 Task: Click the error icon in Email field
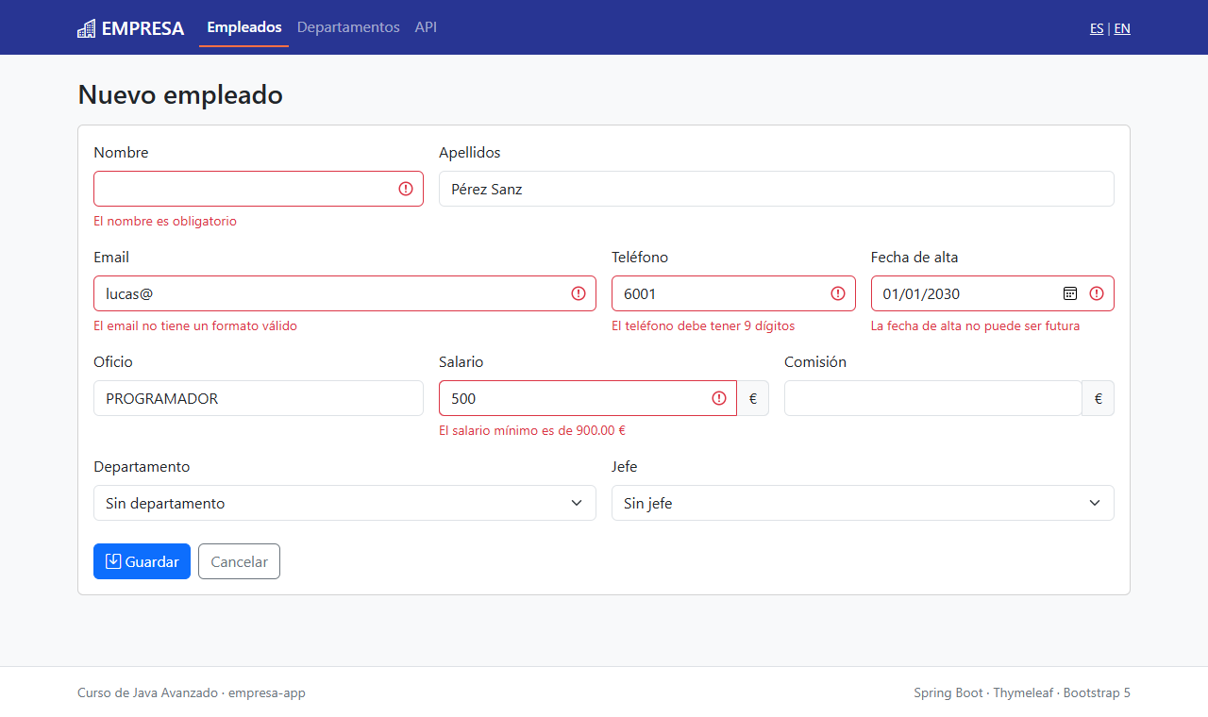click(x=579, y=293)
